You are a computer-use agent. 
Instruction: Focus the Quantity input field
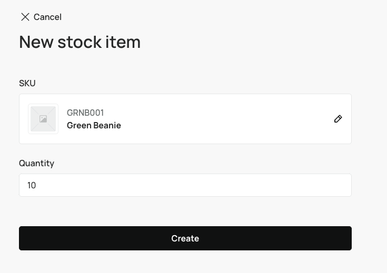pos(185,185)
